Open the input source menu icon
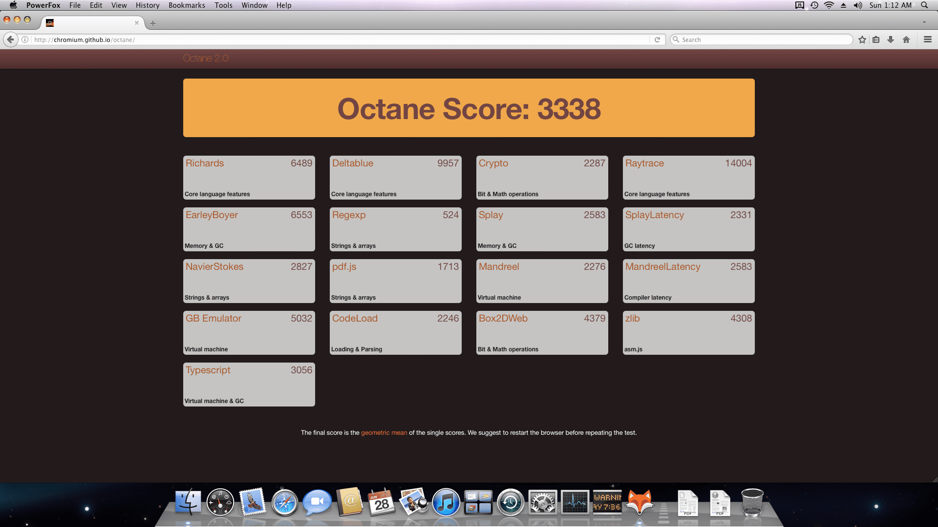The height and width of the screenshot is (527, 938). point(800,5)
